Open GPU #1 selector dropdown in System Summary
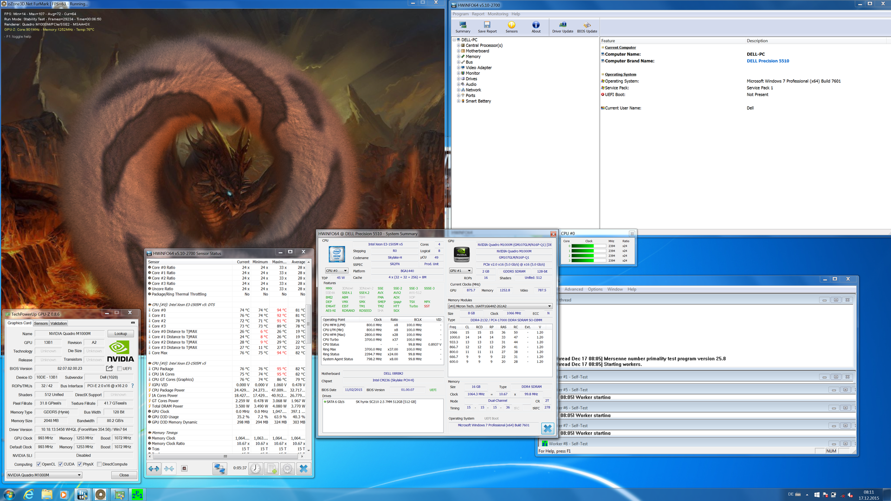This screenshot has width=891, height=501. click(460, 271)
